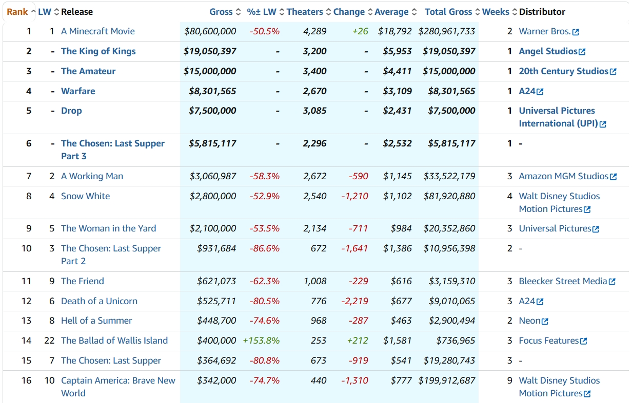The height and width of the screenshot is (403, 632).
Task: Open Snow White release link
Action: pyautogui.click(x=85, y=196)
